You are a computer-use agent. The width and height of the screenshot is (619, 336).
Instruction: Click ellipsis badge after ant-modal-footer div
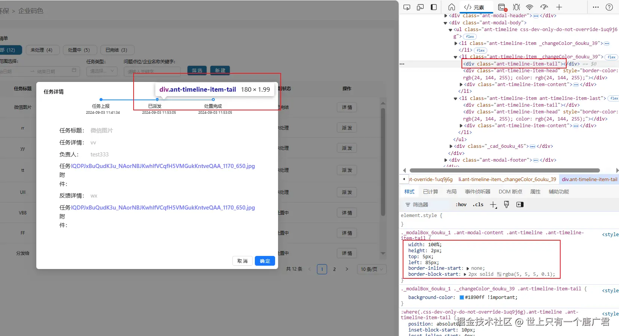(536, 160)
